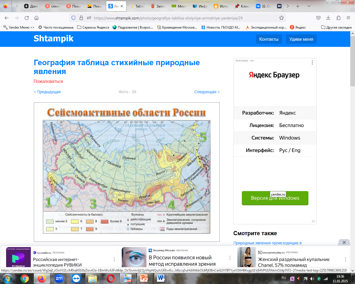Open 'Яндекс' bookmark in toolbar

tap(298, 27)
